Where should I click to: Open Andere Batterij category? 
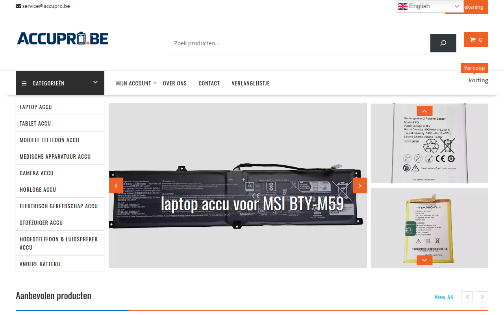60,264
